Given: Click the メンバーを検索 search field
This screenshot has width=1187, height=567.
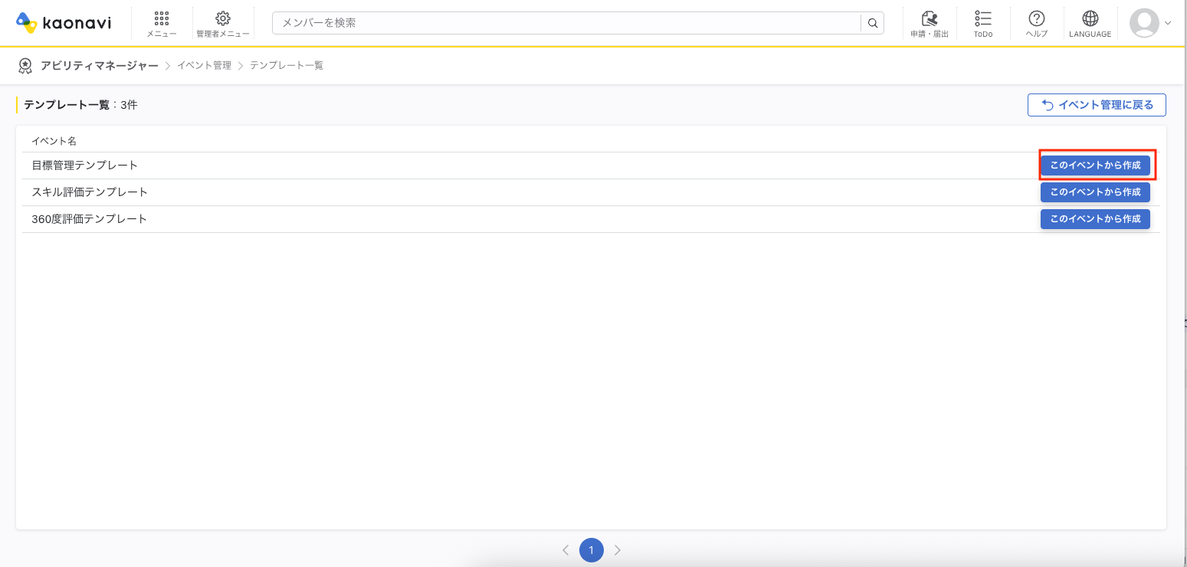Looking at the screenshot, I should click(567, 23).
